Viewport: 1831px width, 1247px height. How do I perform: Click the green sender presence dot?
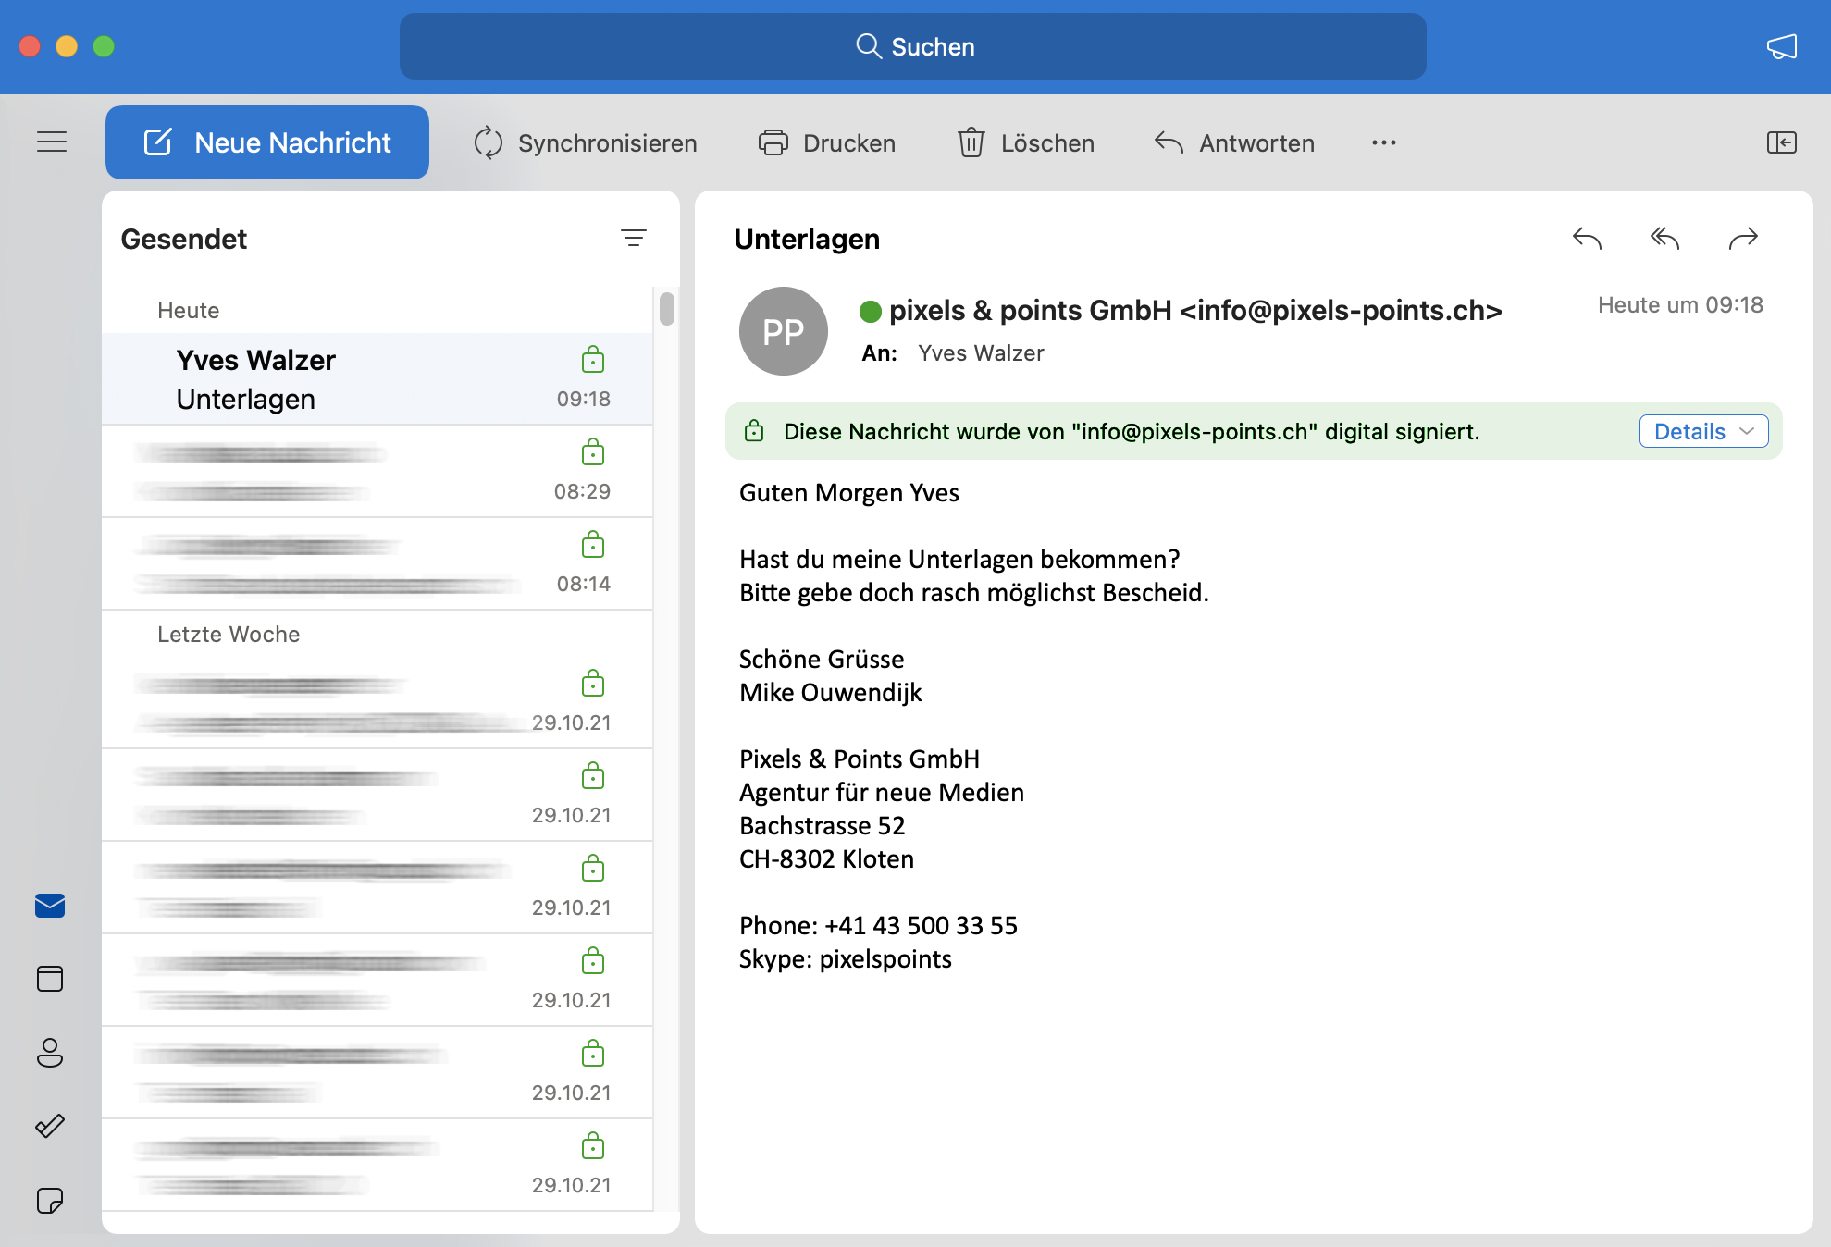coord(870,312)
